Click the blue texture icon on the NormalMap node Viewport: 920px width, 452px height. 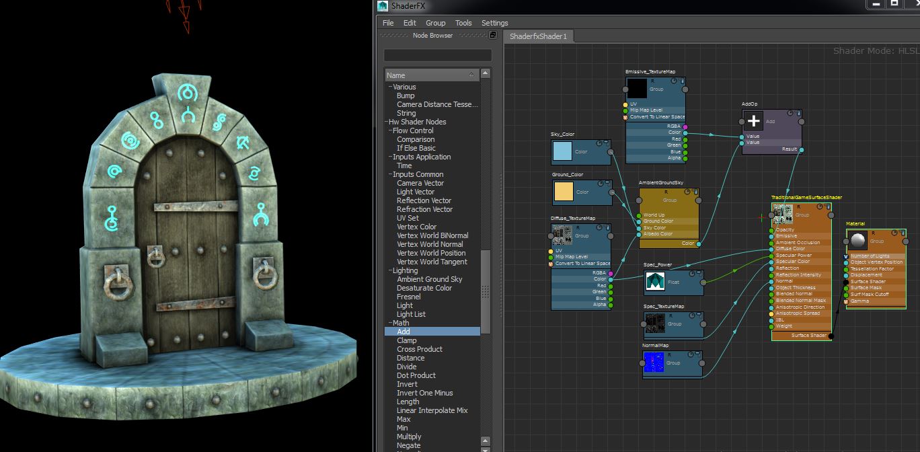[654, 363]
